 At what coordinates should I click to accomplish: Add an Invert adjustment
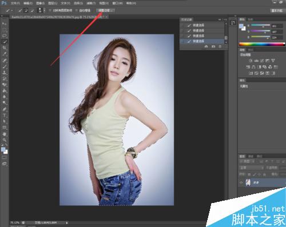pyautogui.click(x=251, y=73)
